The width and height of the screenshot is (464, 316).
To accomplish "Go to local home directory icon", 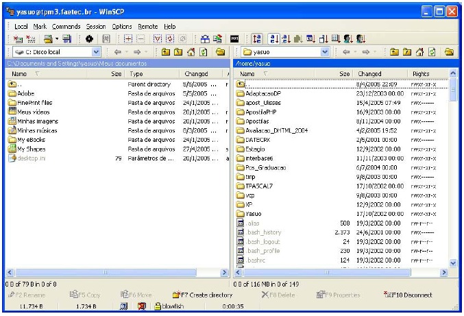I will pyautogui.click(x=191, y=52).
